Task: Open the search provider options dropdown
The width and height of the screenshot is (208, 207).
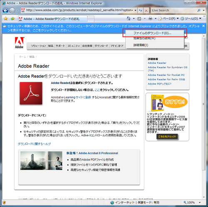Action: (203, 10)
